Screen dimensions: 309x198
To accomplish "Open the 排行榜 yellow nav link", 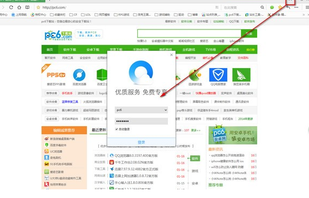I will tap(251, 50).
